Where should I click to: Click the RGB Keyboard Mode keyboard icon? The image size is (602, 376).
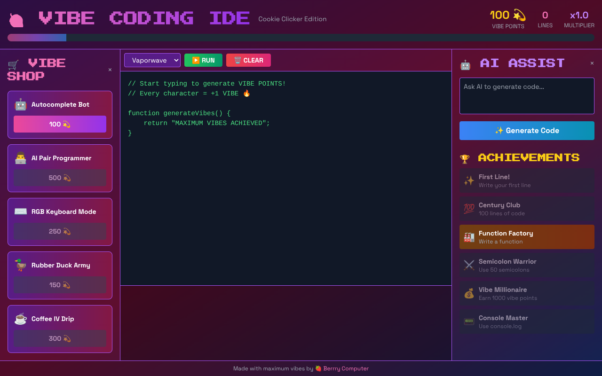tap(21, 211)
